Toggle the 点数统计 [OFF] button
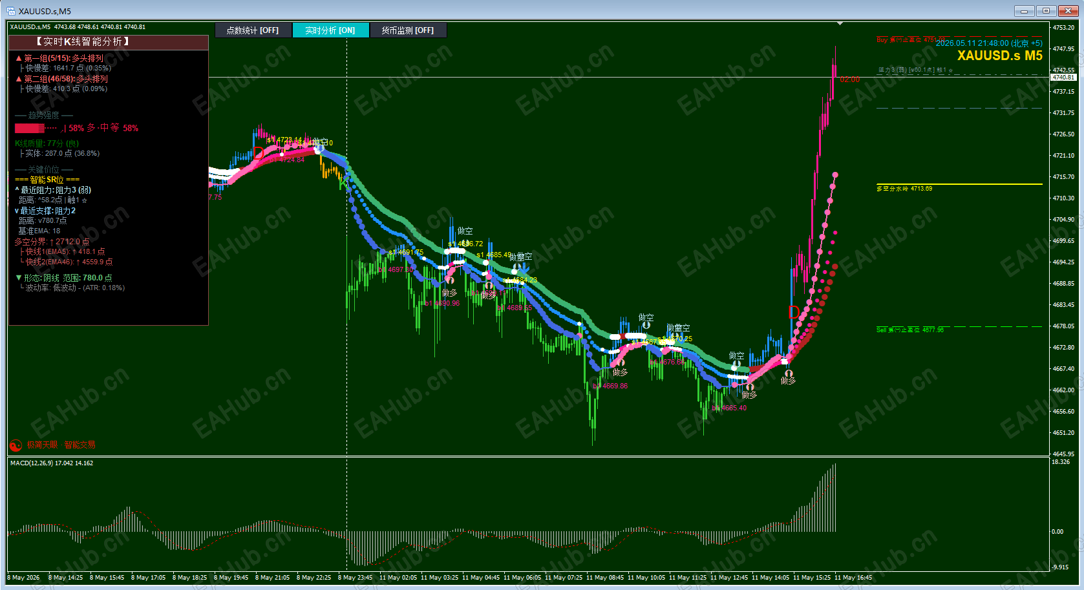This screenshot has height=590, width=1084. coord(253,30)
